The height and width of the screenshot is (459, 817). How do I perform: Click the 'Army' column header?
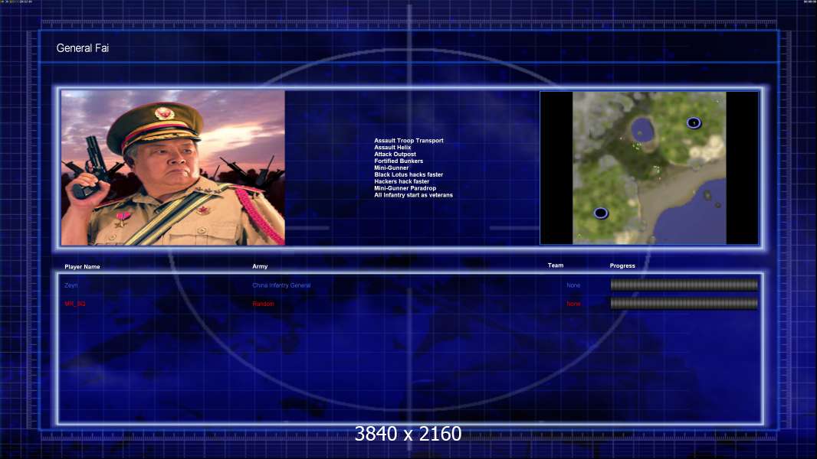tap(260, 266)
